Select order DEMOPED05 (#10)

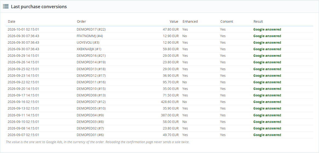pyautogui.click(x=91, y=108)
